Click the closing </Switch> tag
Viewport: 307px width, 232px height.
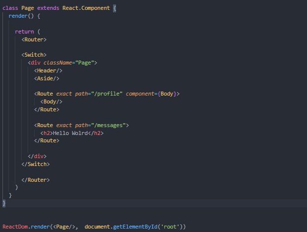tap(36, 164)
